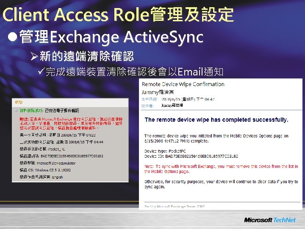
Task: Click the red 'Note: To sync with Microsoft Exchange' text
Action: coord(221,169)
